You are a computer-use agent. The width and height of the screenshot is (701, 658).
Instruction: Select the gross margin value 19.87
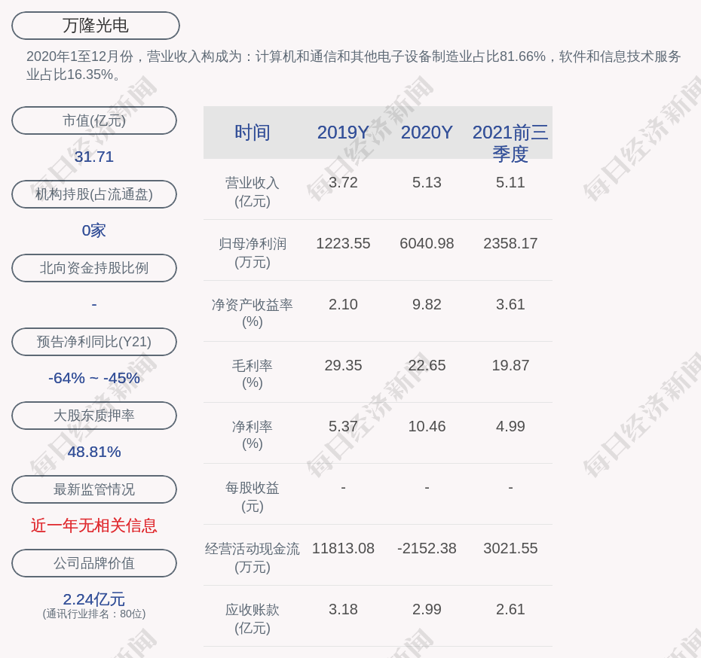point(510,366)
